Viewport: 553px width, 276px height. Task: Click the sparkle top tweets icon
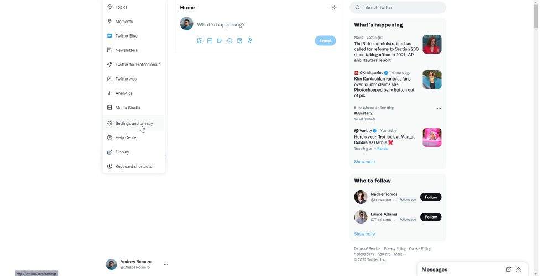[x=333, y=7]
